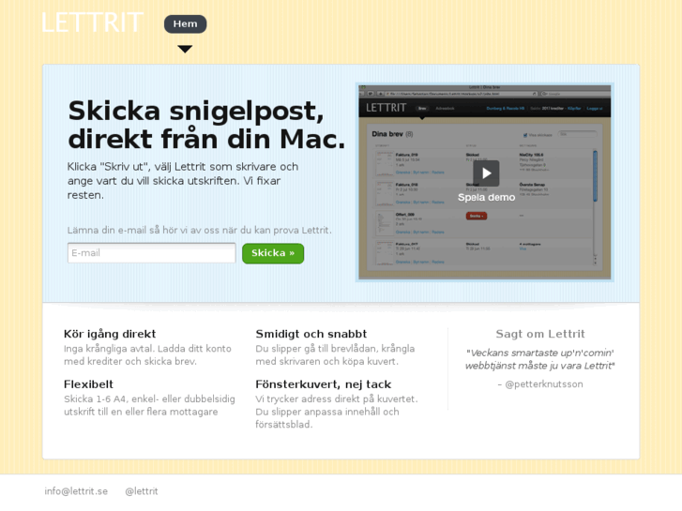This screenshot has width=682, height=511.
Task: Open the @lettrit Twitter link
Action: (x=142, y=491)
